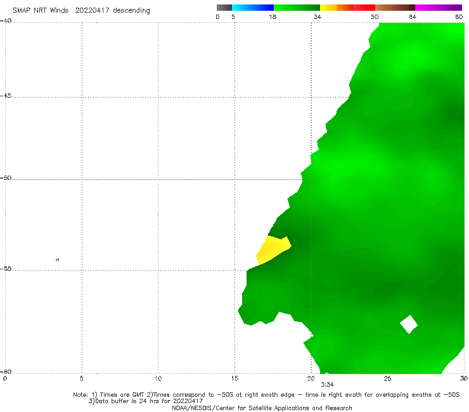The image size is (469, 412).
Task: Click the green segment of the color bar
Action: [x=297, y=8]
